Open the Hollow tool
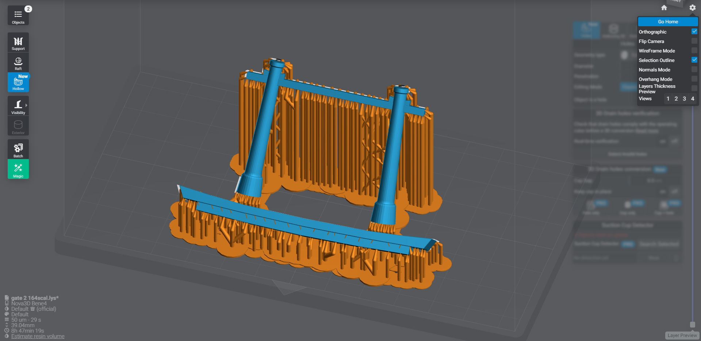This screenshot has width=701, height=341. click(x=18, y=82)
